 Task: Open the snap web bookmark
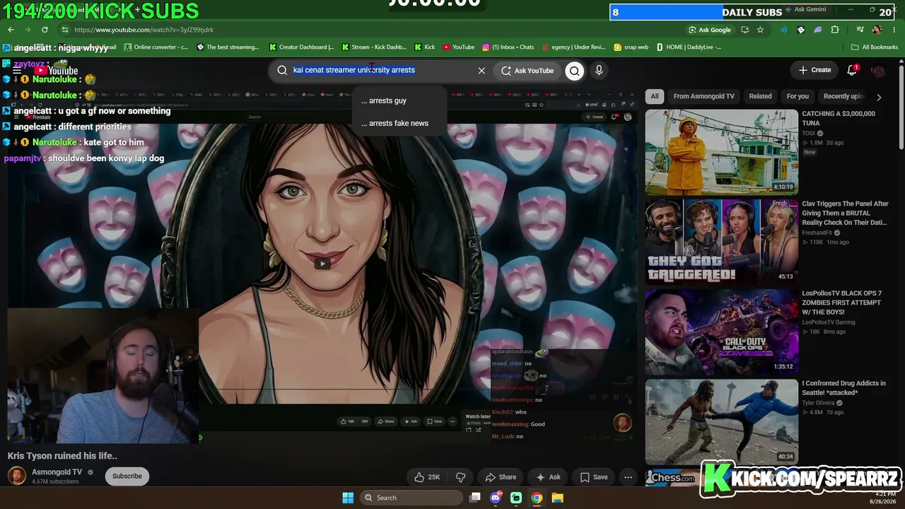(x=631, y=47)
